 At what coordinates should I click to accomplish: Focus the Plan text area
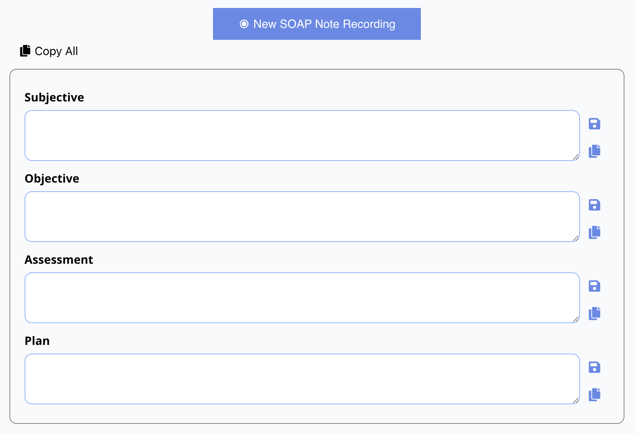tap(302, 379)
